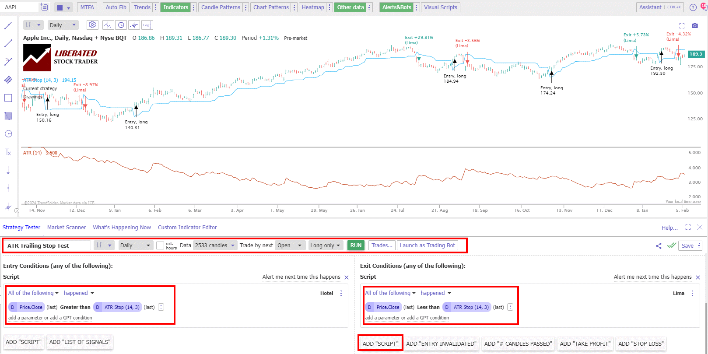The image size is (708, 354).
Task: Click the Trades... button
Action: [382, 245]
